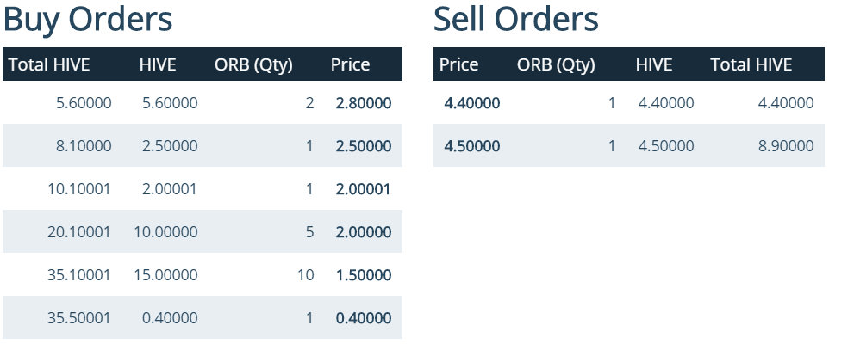This screenshot has height=350, width=854.
Task: Click the Buy Orders Price column header
Action: click(350, 64)
